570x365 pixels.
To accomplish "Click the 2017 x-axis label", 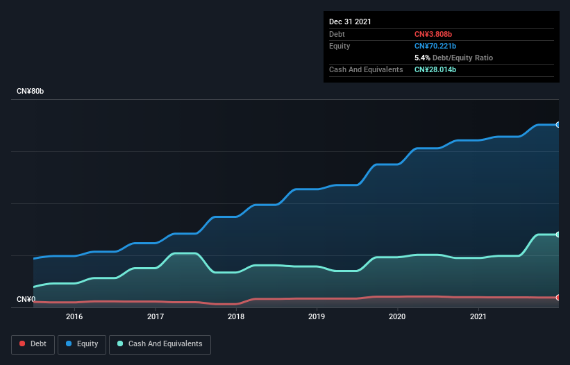I will pos(156,316).
